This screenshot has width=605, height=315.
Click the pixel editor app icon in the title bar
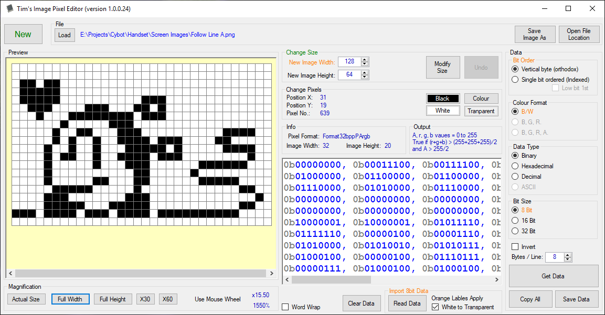tap(9, 9)
